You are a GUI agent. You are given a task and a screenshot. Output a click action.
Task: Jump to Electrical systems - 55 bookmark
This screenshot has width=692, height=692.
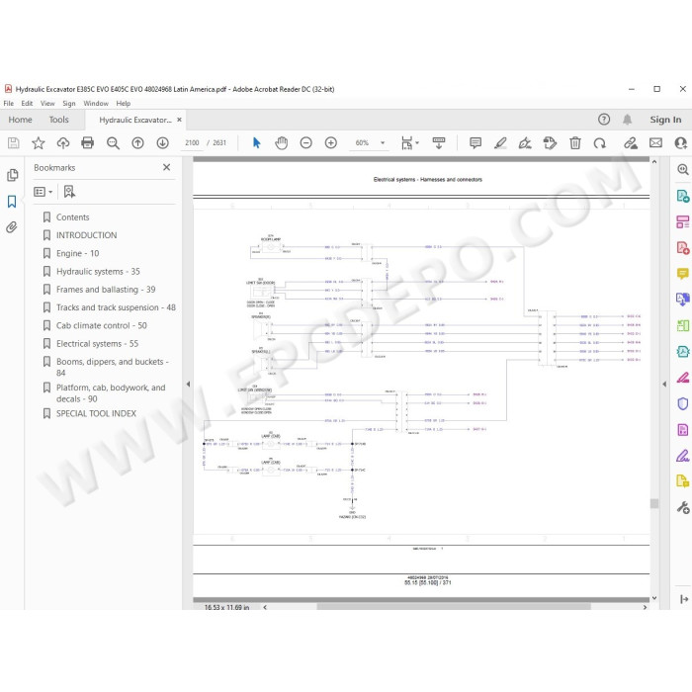(97, 344)
